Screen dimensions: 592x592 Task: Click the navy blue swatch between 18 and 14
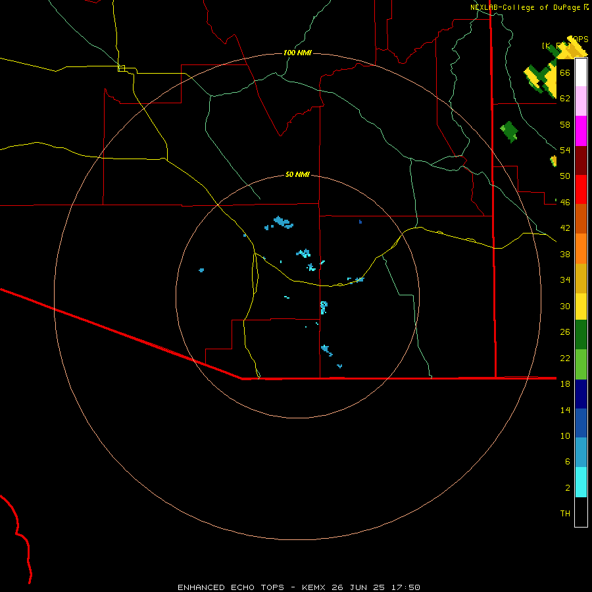pyautogui.click(x=581, y=394)
